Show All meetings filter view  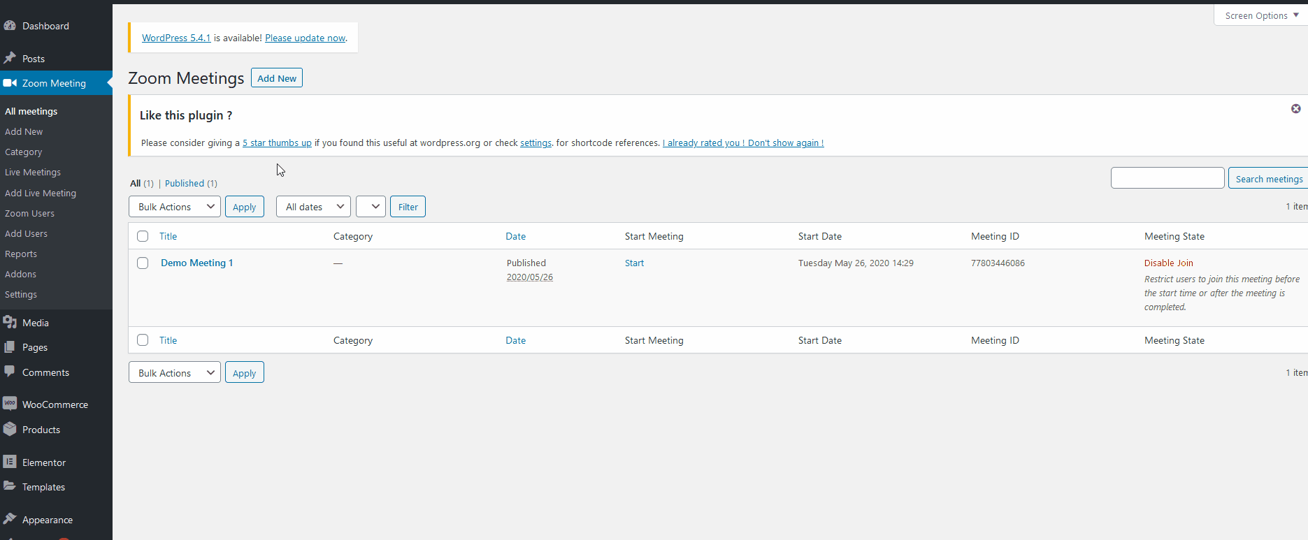point(136,183)
